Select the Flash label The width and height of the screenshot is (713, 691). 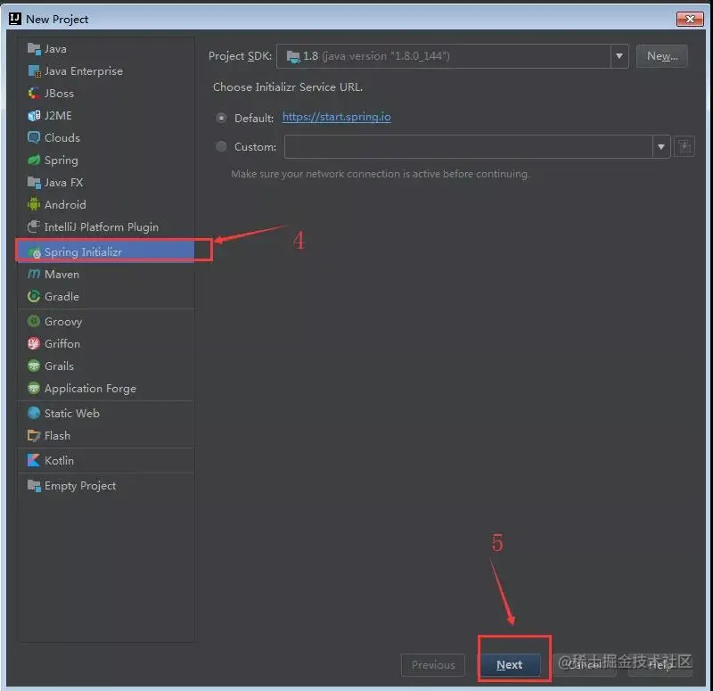[57, 435]
